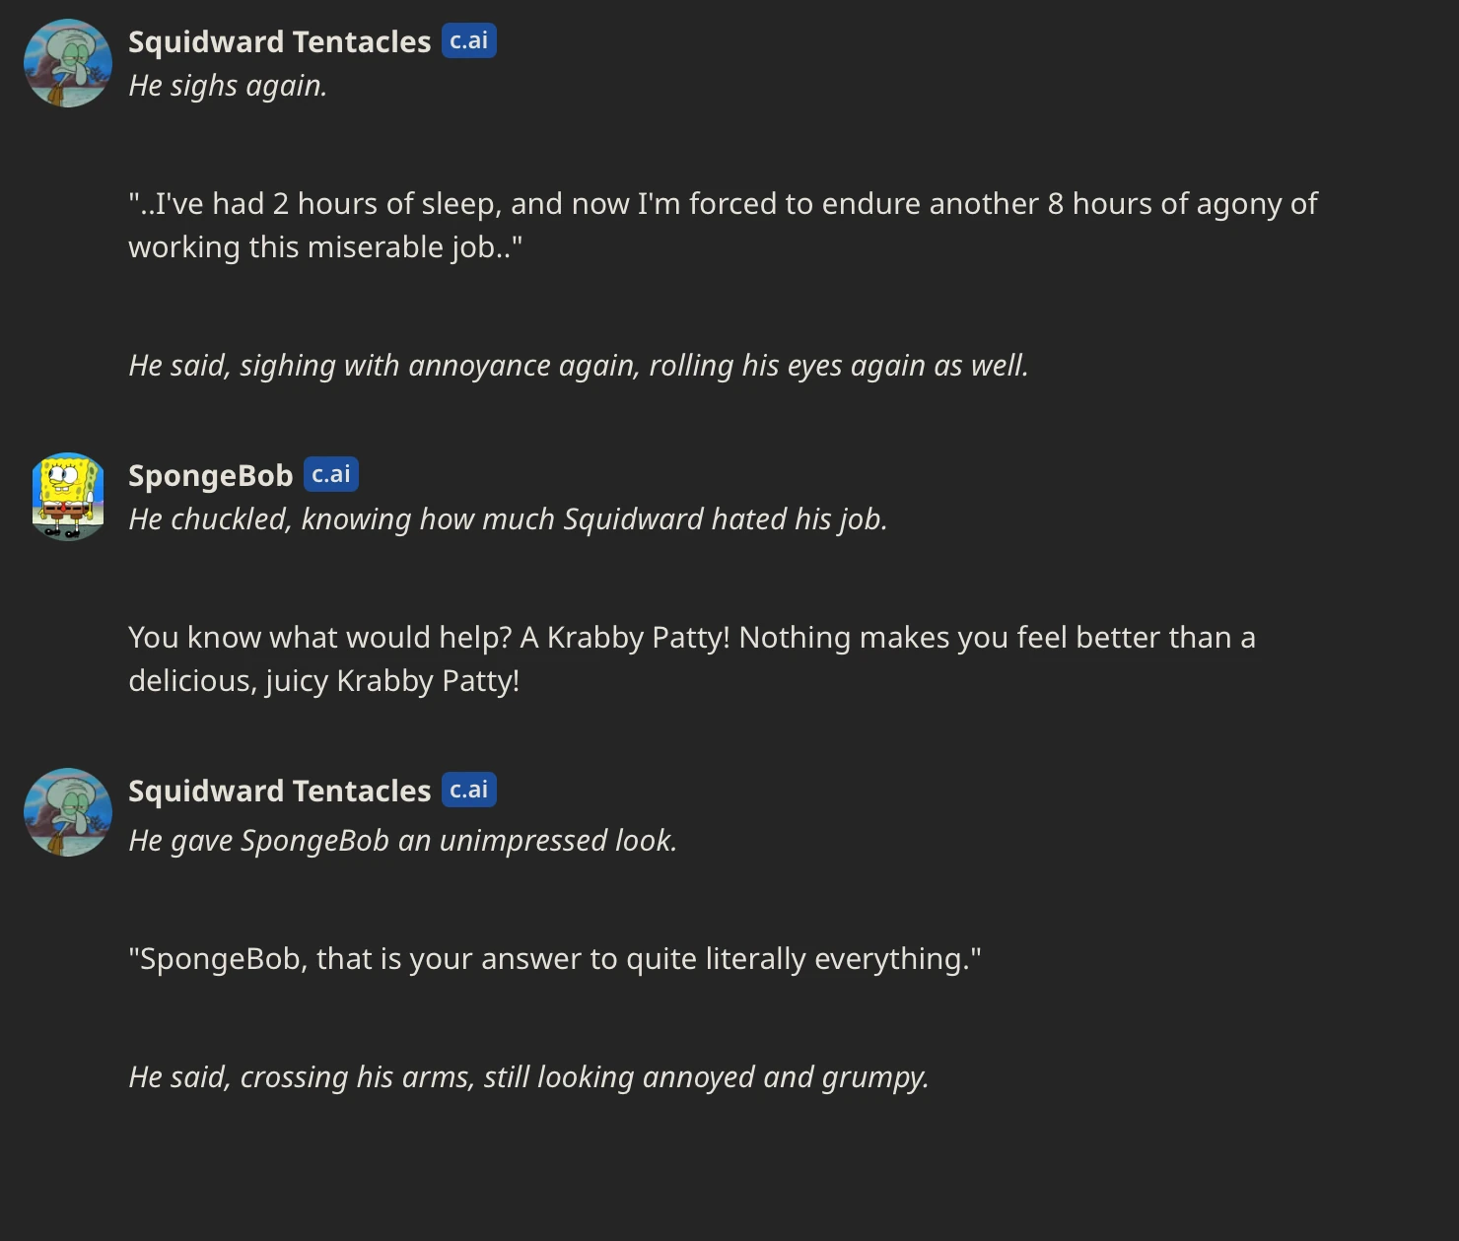Click the second Squidward Tentacles name
This screenshot has height=1241, width=1459.
coord(279,790)
